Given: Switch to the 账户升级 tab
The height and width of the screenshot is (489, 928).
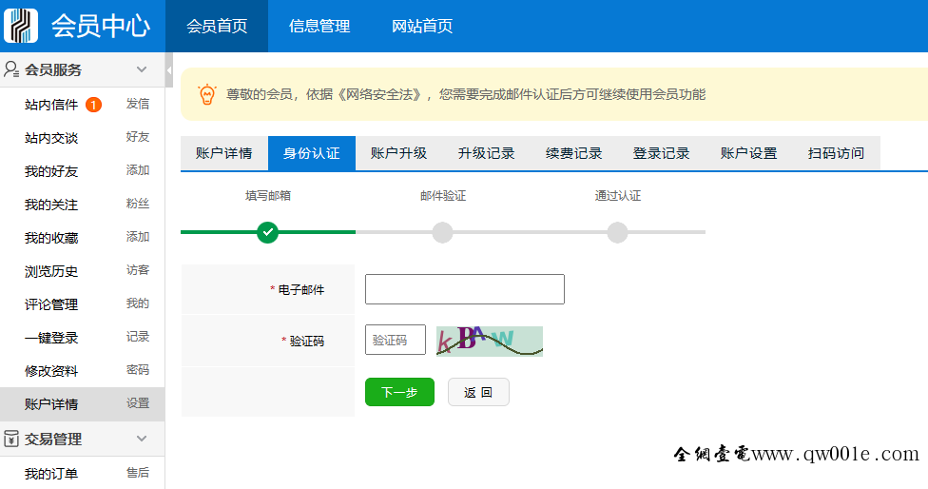Looking at the screenshot, I should tap(398, 153).
